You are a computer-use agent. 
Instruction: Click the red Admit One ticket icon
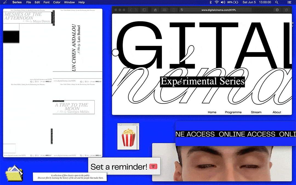[153, 166]
